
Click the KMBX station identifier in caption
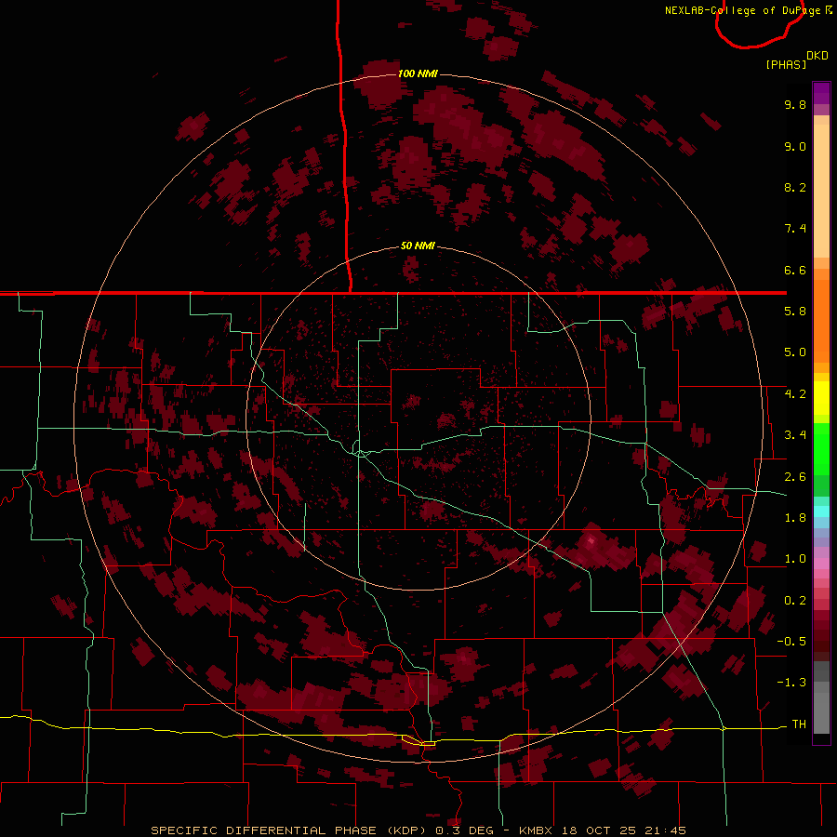536,830
